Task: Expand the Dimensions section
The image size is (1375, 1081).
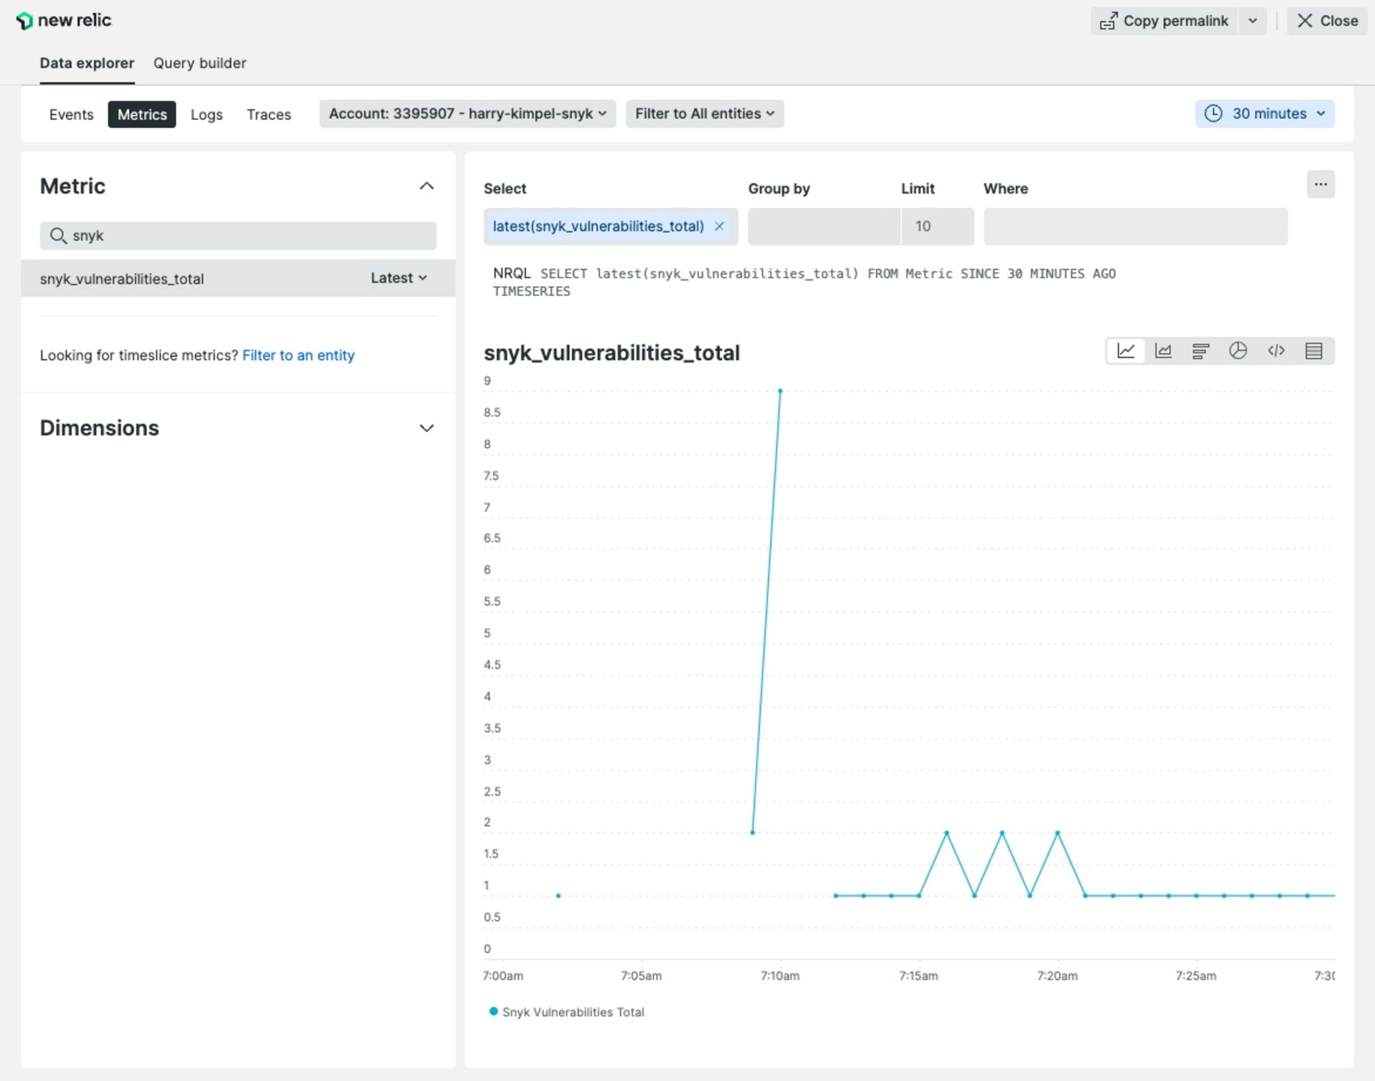Action: [x=426, y=428]
